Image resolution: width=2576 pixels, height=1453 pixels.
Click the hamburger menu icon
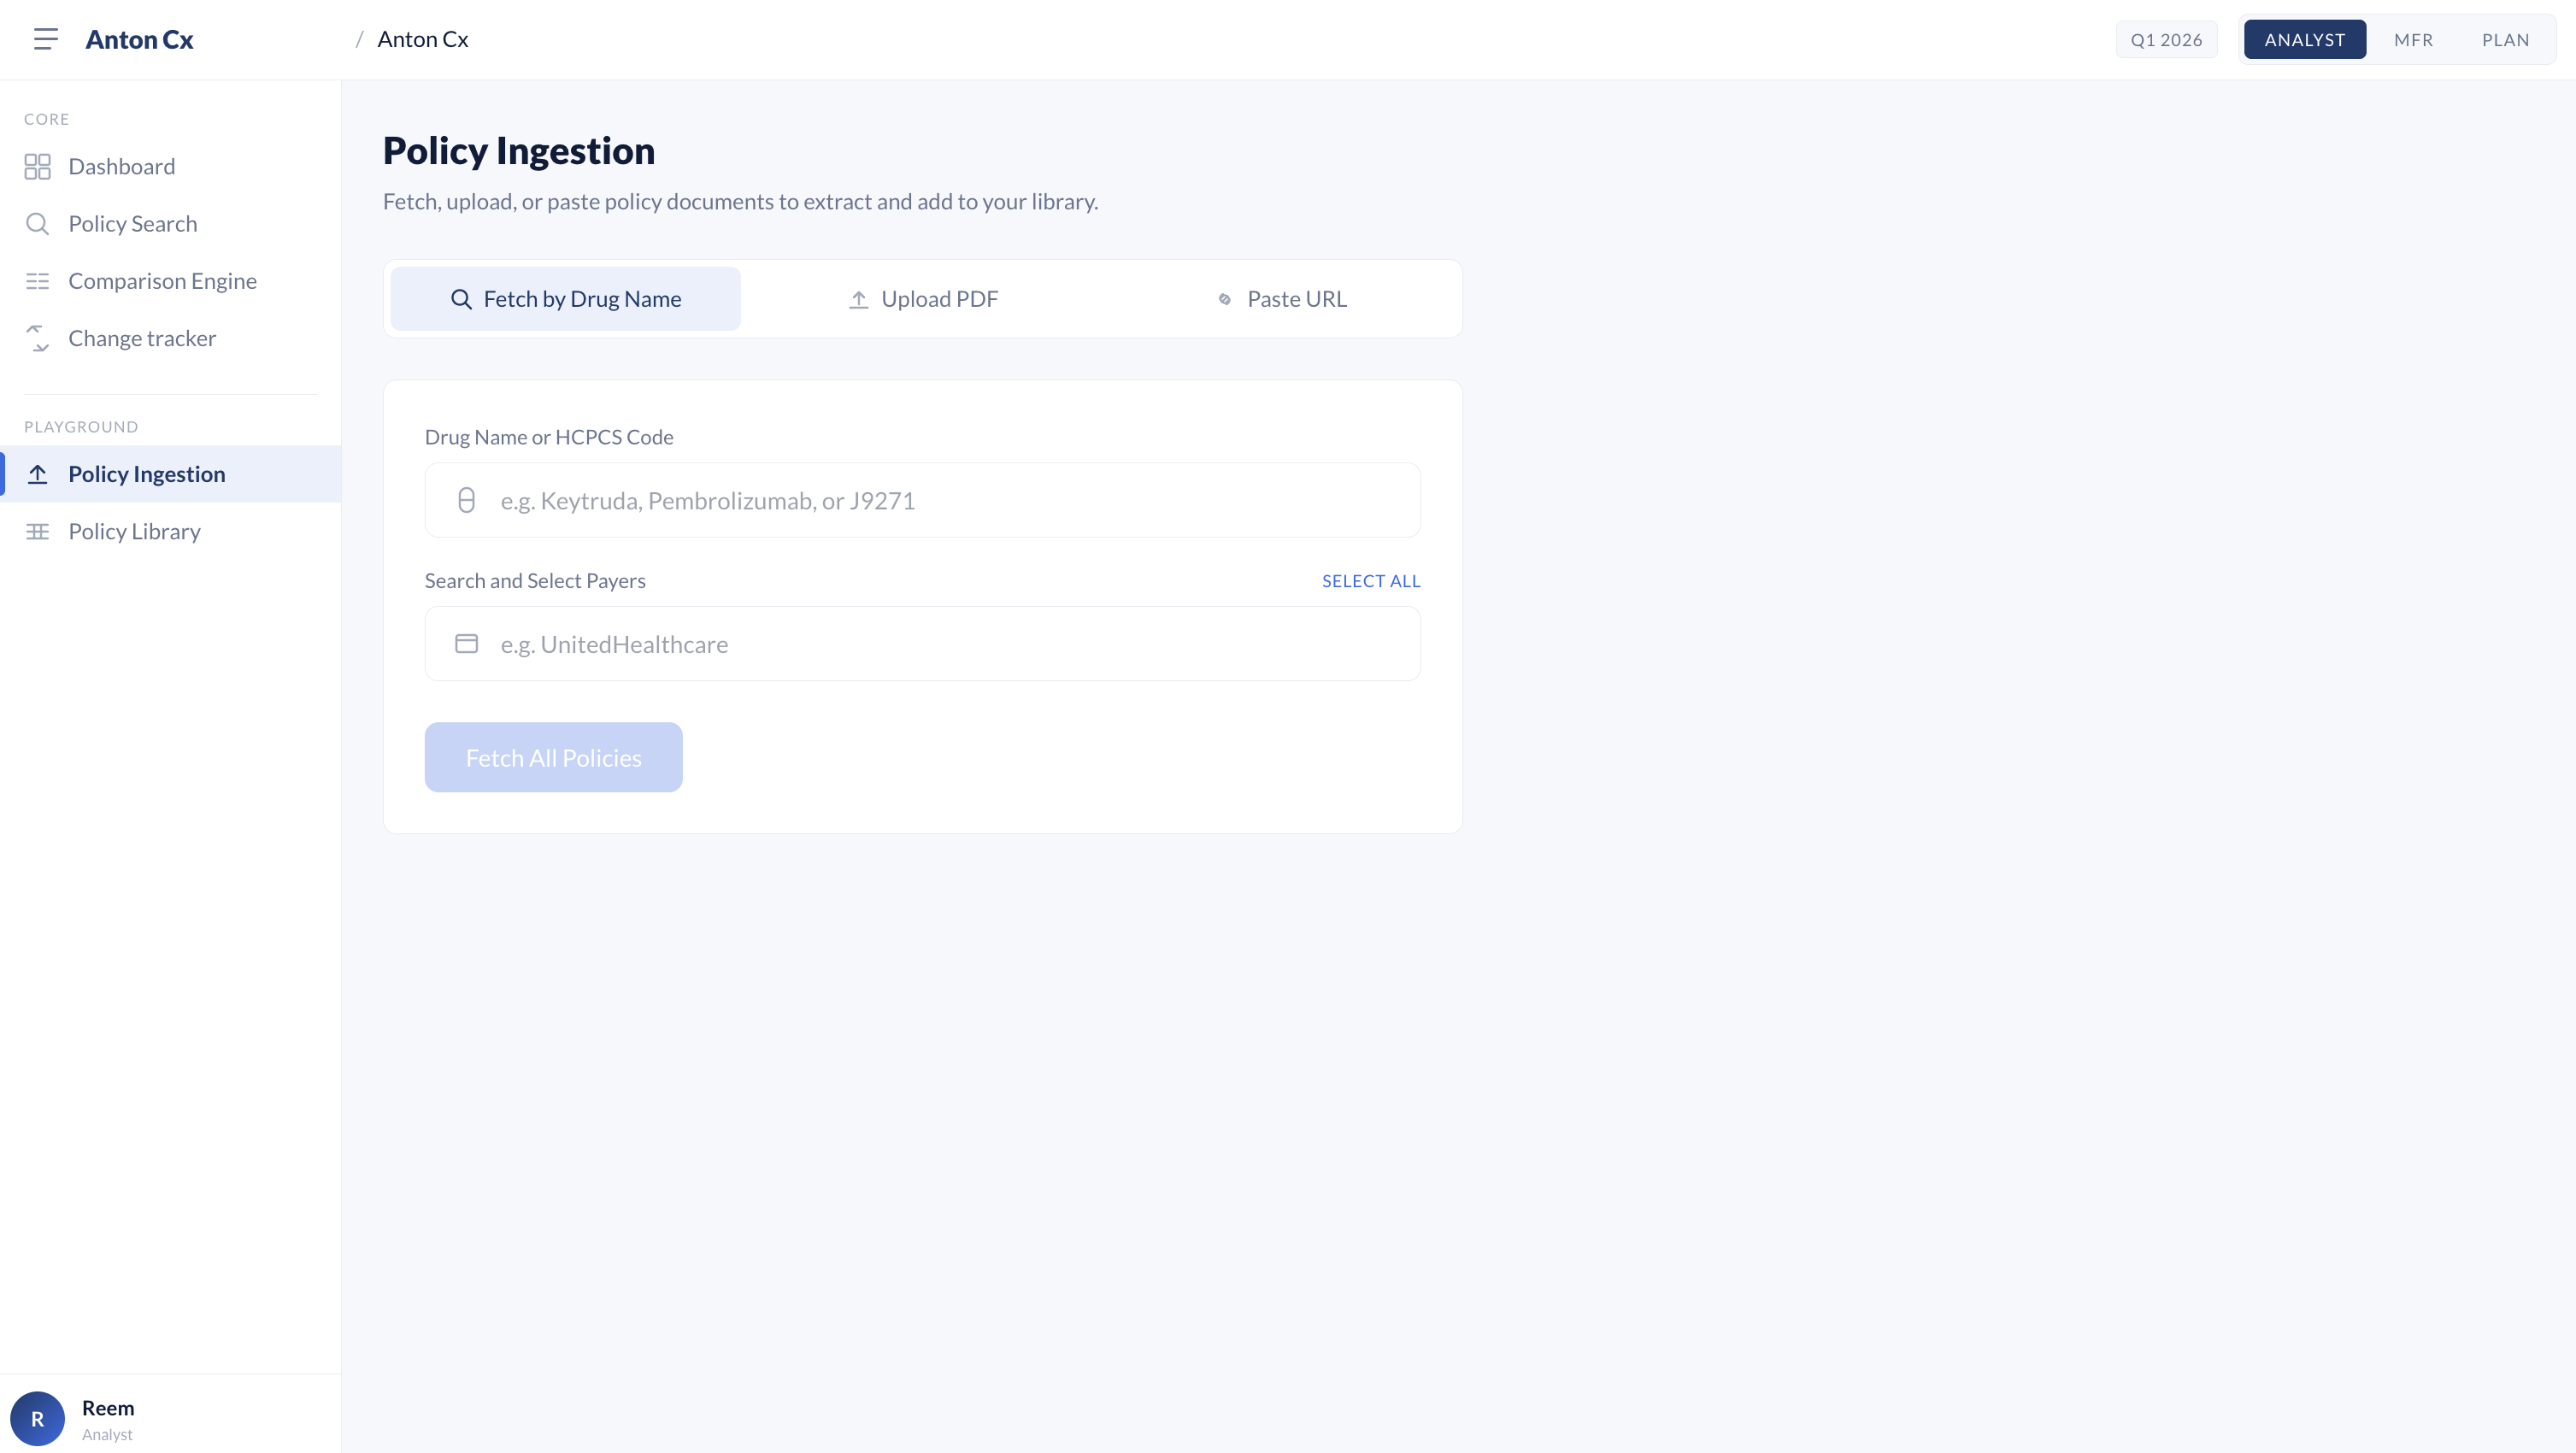click(x=46, y=39)
